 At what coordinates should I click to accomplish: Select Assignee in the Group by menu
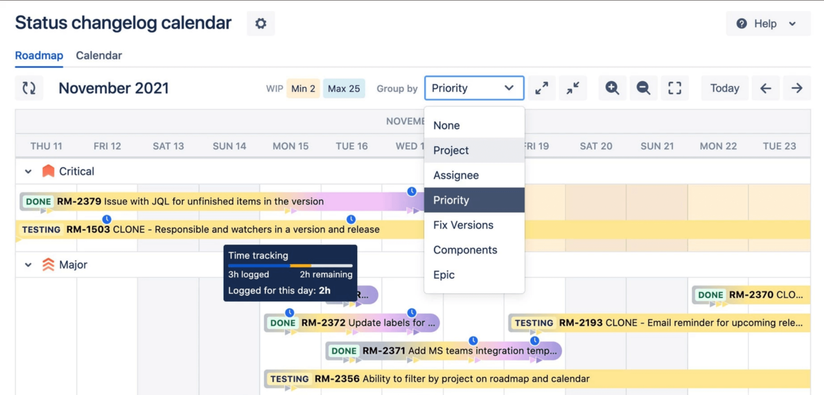pyautogui.click(x=456, y=175)
